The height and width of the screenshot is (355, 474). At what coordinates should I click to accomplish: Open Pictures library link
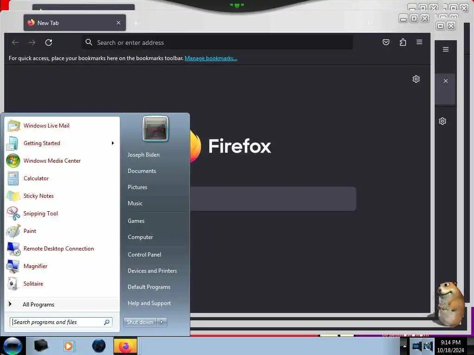click(x=137, y=187)
